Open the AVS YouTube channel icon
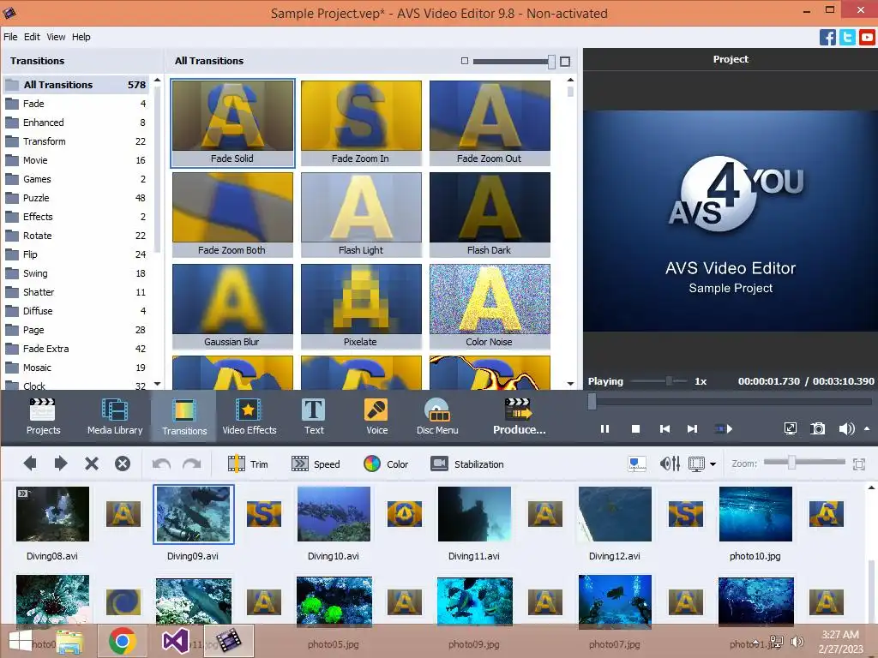Screen dimensions: 878x658 [x=867, y=38]
